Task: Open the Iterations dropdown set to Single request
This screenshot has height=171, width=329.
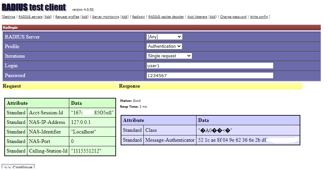Action: (x=169, y=56)
